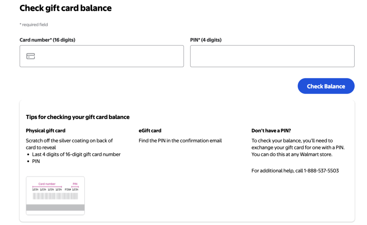Click the '* required field' note
The image size is (367, 225).
[x=34, y=25]
